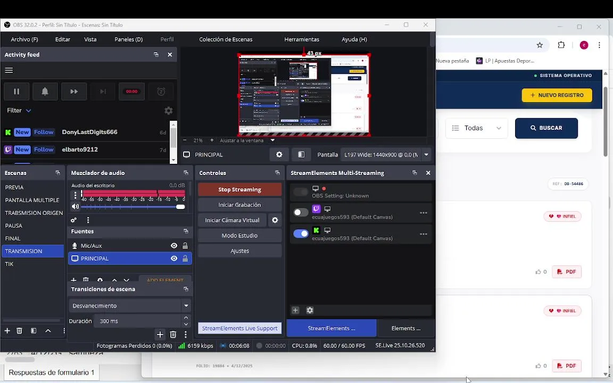Add a scene transition plus icon

point(160,335)
